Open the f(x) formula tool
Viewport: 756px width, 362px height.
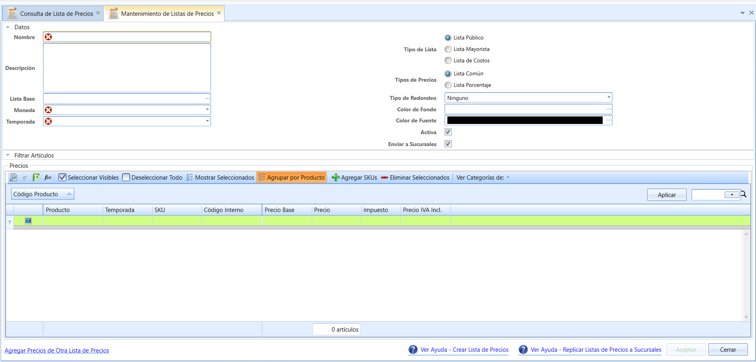coord(48,178)
